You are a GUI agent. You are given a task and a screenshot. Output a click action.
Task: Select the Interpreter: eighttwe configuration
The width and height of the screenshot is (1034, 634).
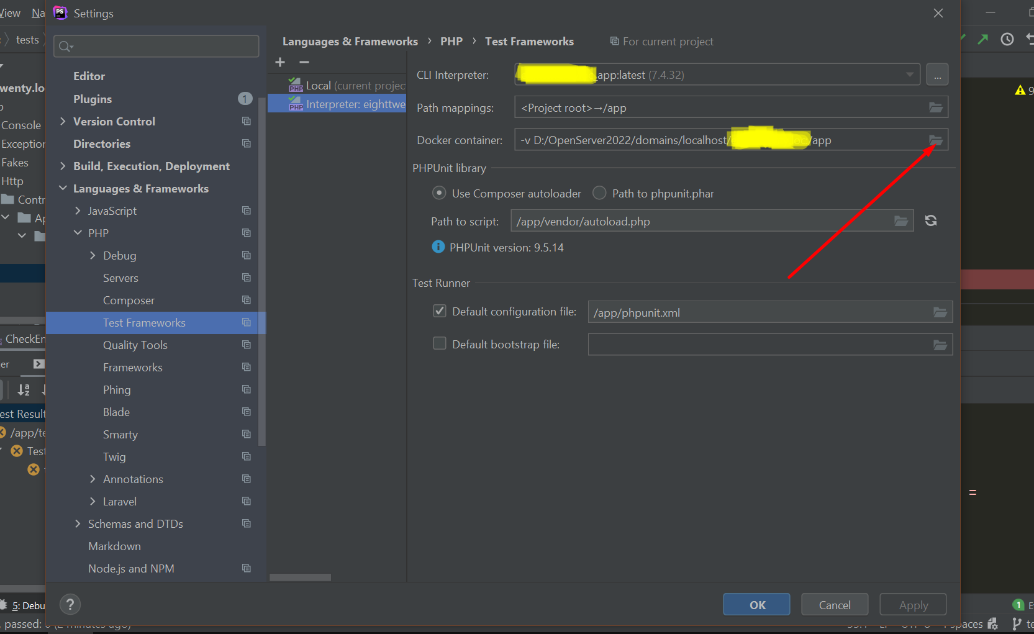pos(337,104)
